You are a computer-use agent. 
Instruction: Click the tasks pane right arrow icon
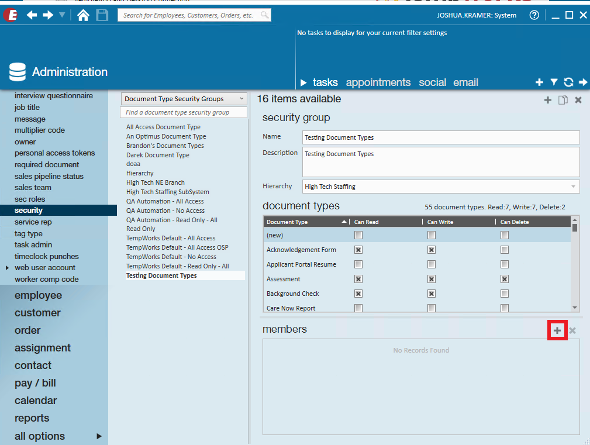(583, 82)
